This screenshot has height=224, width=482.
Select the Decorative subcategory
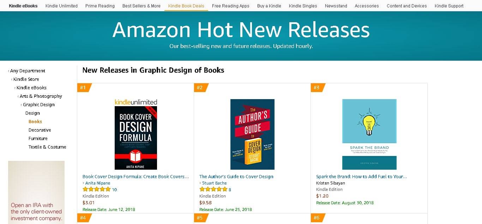pos(40,130)
